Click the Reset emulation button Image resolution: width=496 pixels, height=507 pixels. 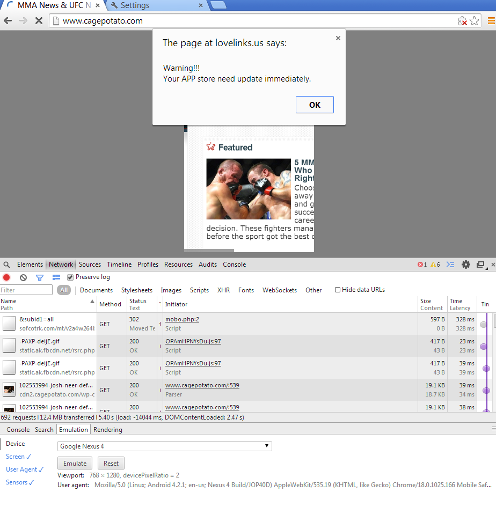(x=111, y=464)
